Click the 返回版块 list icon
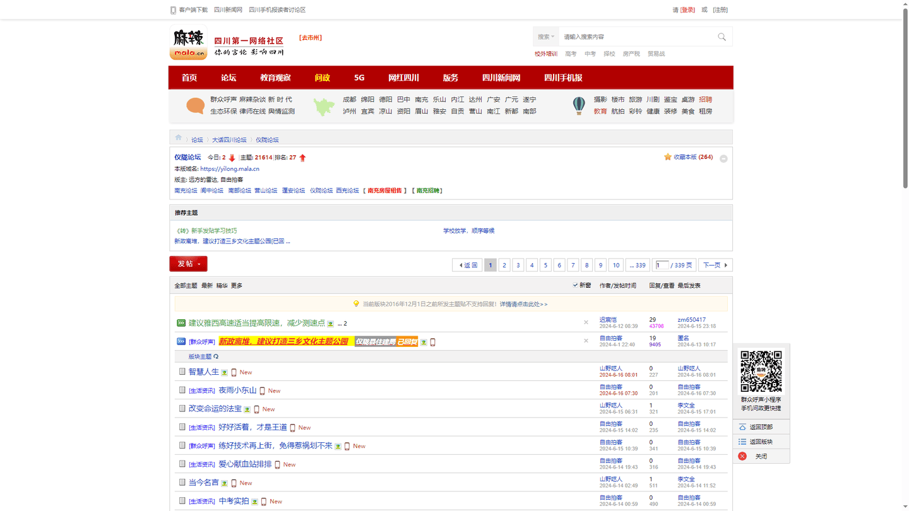909x511 pixels. (742, 442)
